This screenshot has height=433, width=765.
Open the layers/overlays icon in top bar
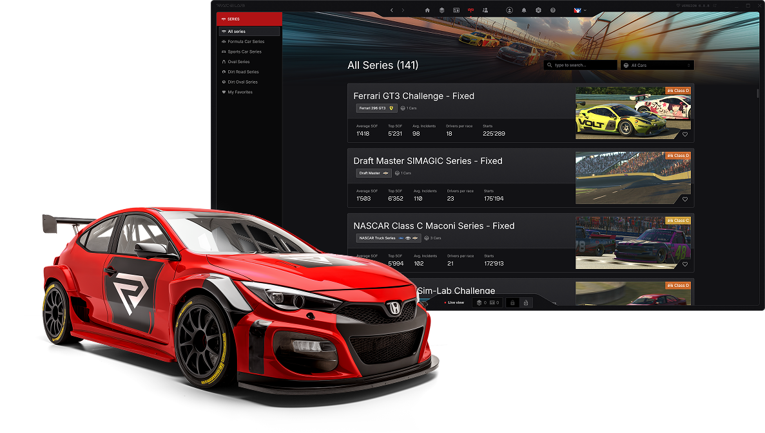(441, 10)
